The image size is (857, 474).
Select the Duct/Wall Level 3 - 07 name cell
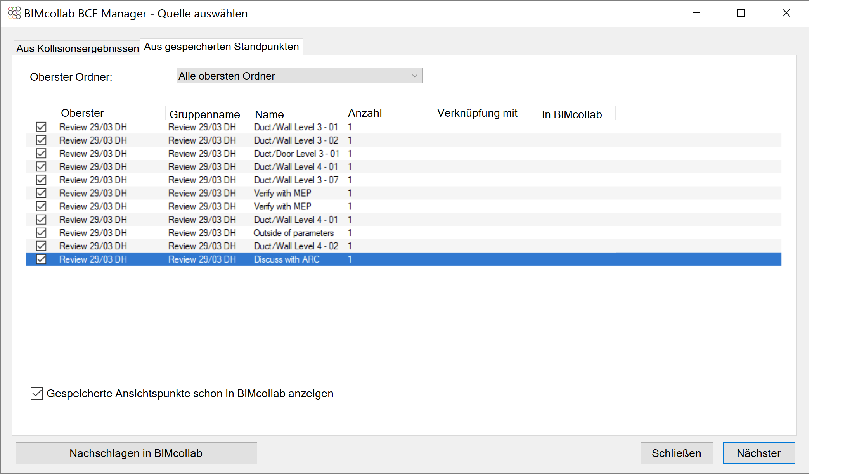click(296, 180)
